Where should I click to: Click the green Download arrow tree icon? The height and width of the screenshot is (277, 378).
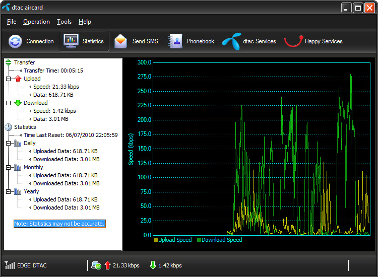point(18,103)
